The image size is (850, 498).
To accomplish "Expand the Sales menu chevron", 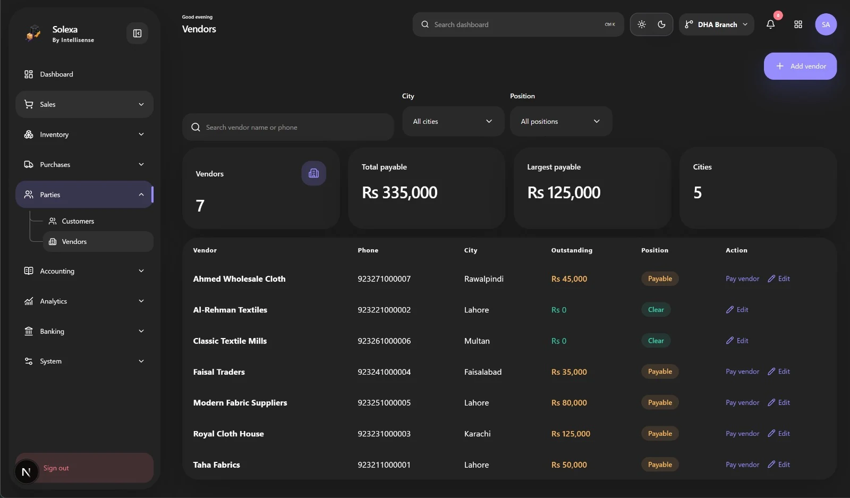I will (141, 105).
